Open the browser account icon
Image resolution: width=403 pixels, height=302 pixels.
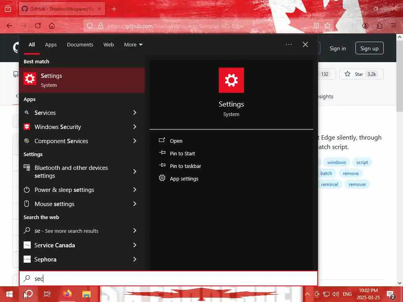pos(365,26)
